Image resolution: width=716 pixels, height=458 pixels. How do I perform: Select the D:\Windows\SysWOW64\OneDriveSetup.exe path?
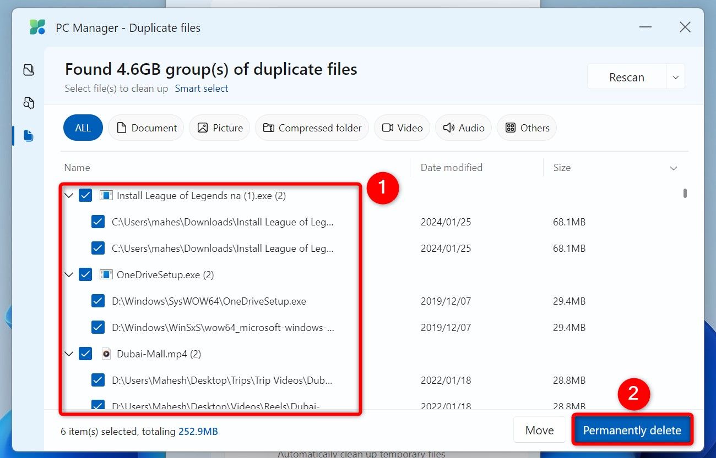click(x=209, y=301)
